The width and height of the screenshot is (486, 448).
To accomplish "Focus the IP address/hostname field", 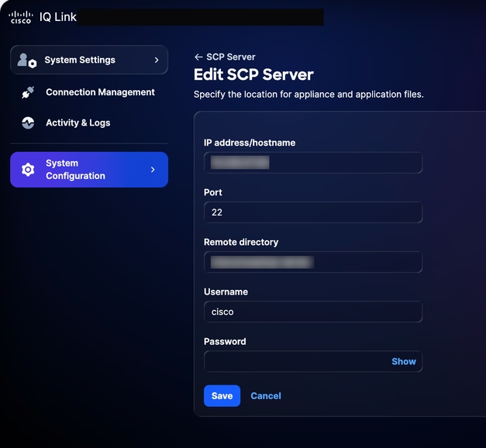I will click(313, 163).
